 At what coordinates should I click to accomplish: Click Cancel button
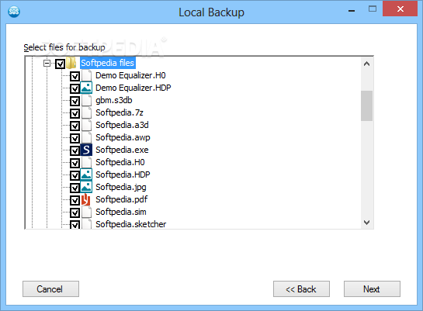tap(50, 289)
